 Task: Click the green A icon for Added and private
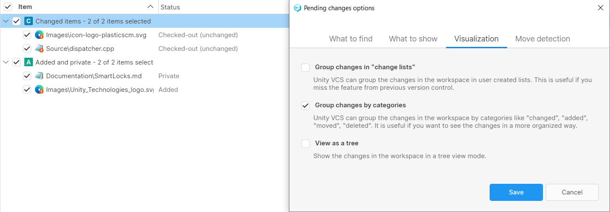click(29, 62)
